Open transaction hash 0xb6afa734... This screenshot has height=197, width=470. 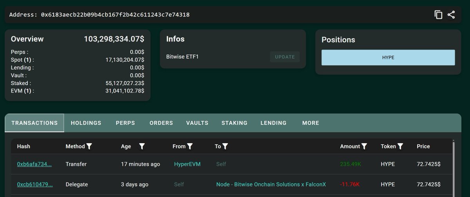click(x=34, y=164)
